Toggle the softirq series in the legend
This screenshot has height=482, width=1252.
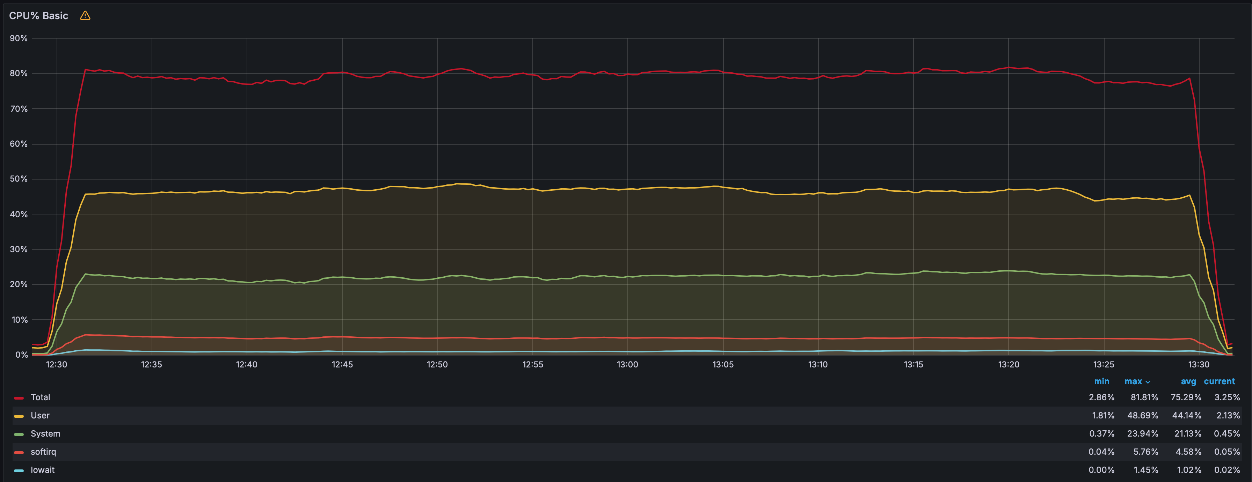43,452
